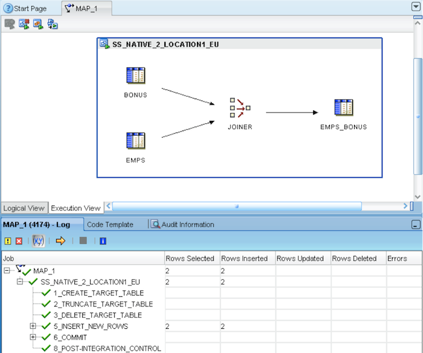The width and height of the screenshot is (423, 353).
Task: Click the canvas scroll right arrow
Action: pyautogui.click(x=405, y=206)
